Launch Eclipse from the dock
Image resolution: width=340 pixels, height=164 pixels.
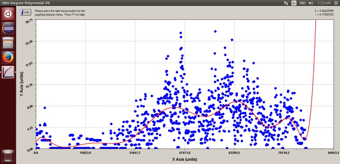pos(8,29)
